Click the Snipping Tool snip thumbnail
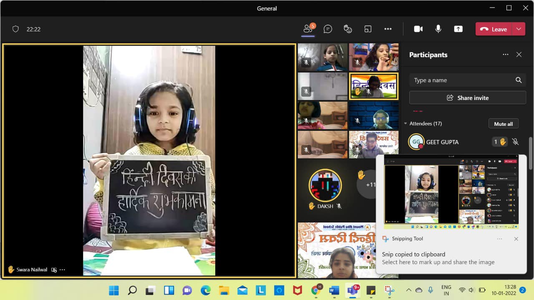 pyautogui.click(x=451, y=194)
